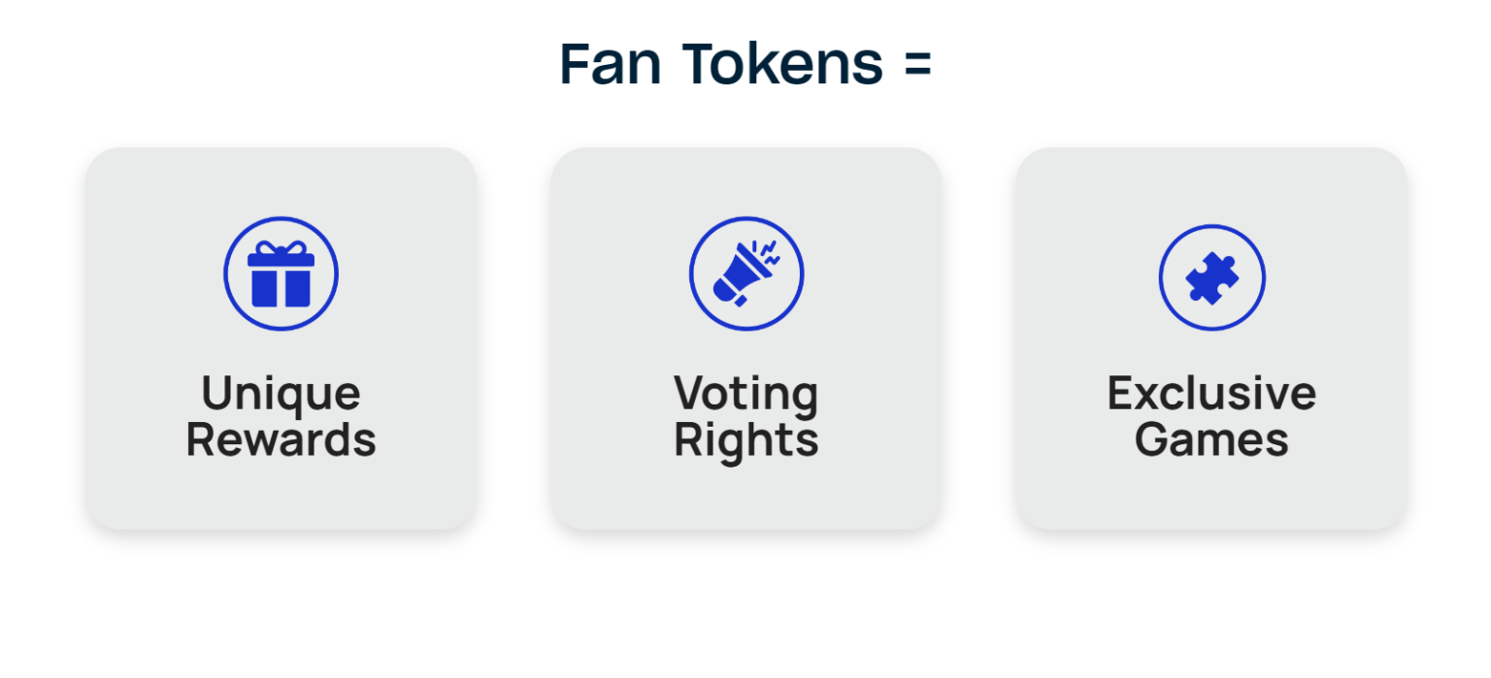Click the word "Tokens" in the heading
1491x678 pixels.
782,64
